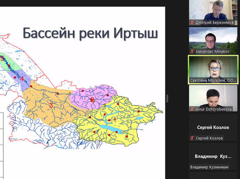Viewport: 240px width, 179px height.
Task: Select Дмитрий Березняков video thumbnail
Action: (213, 13)
